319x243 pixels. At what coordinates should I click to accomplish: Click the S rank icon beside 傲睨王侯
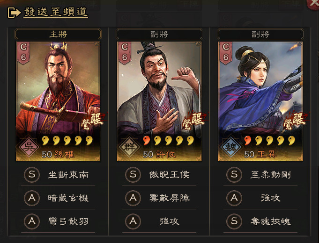pyautogui.click(x=133, y=175)
